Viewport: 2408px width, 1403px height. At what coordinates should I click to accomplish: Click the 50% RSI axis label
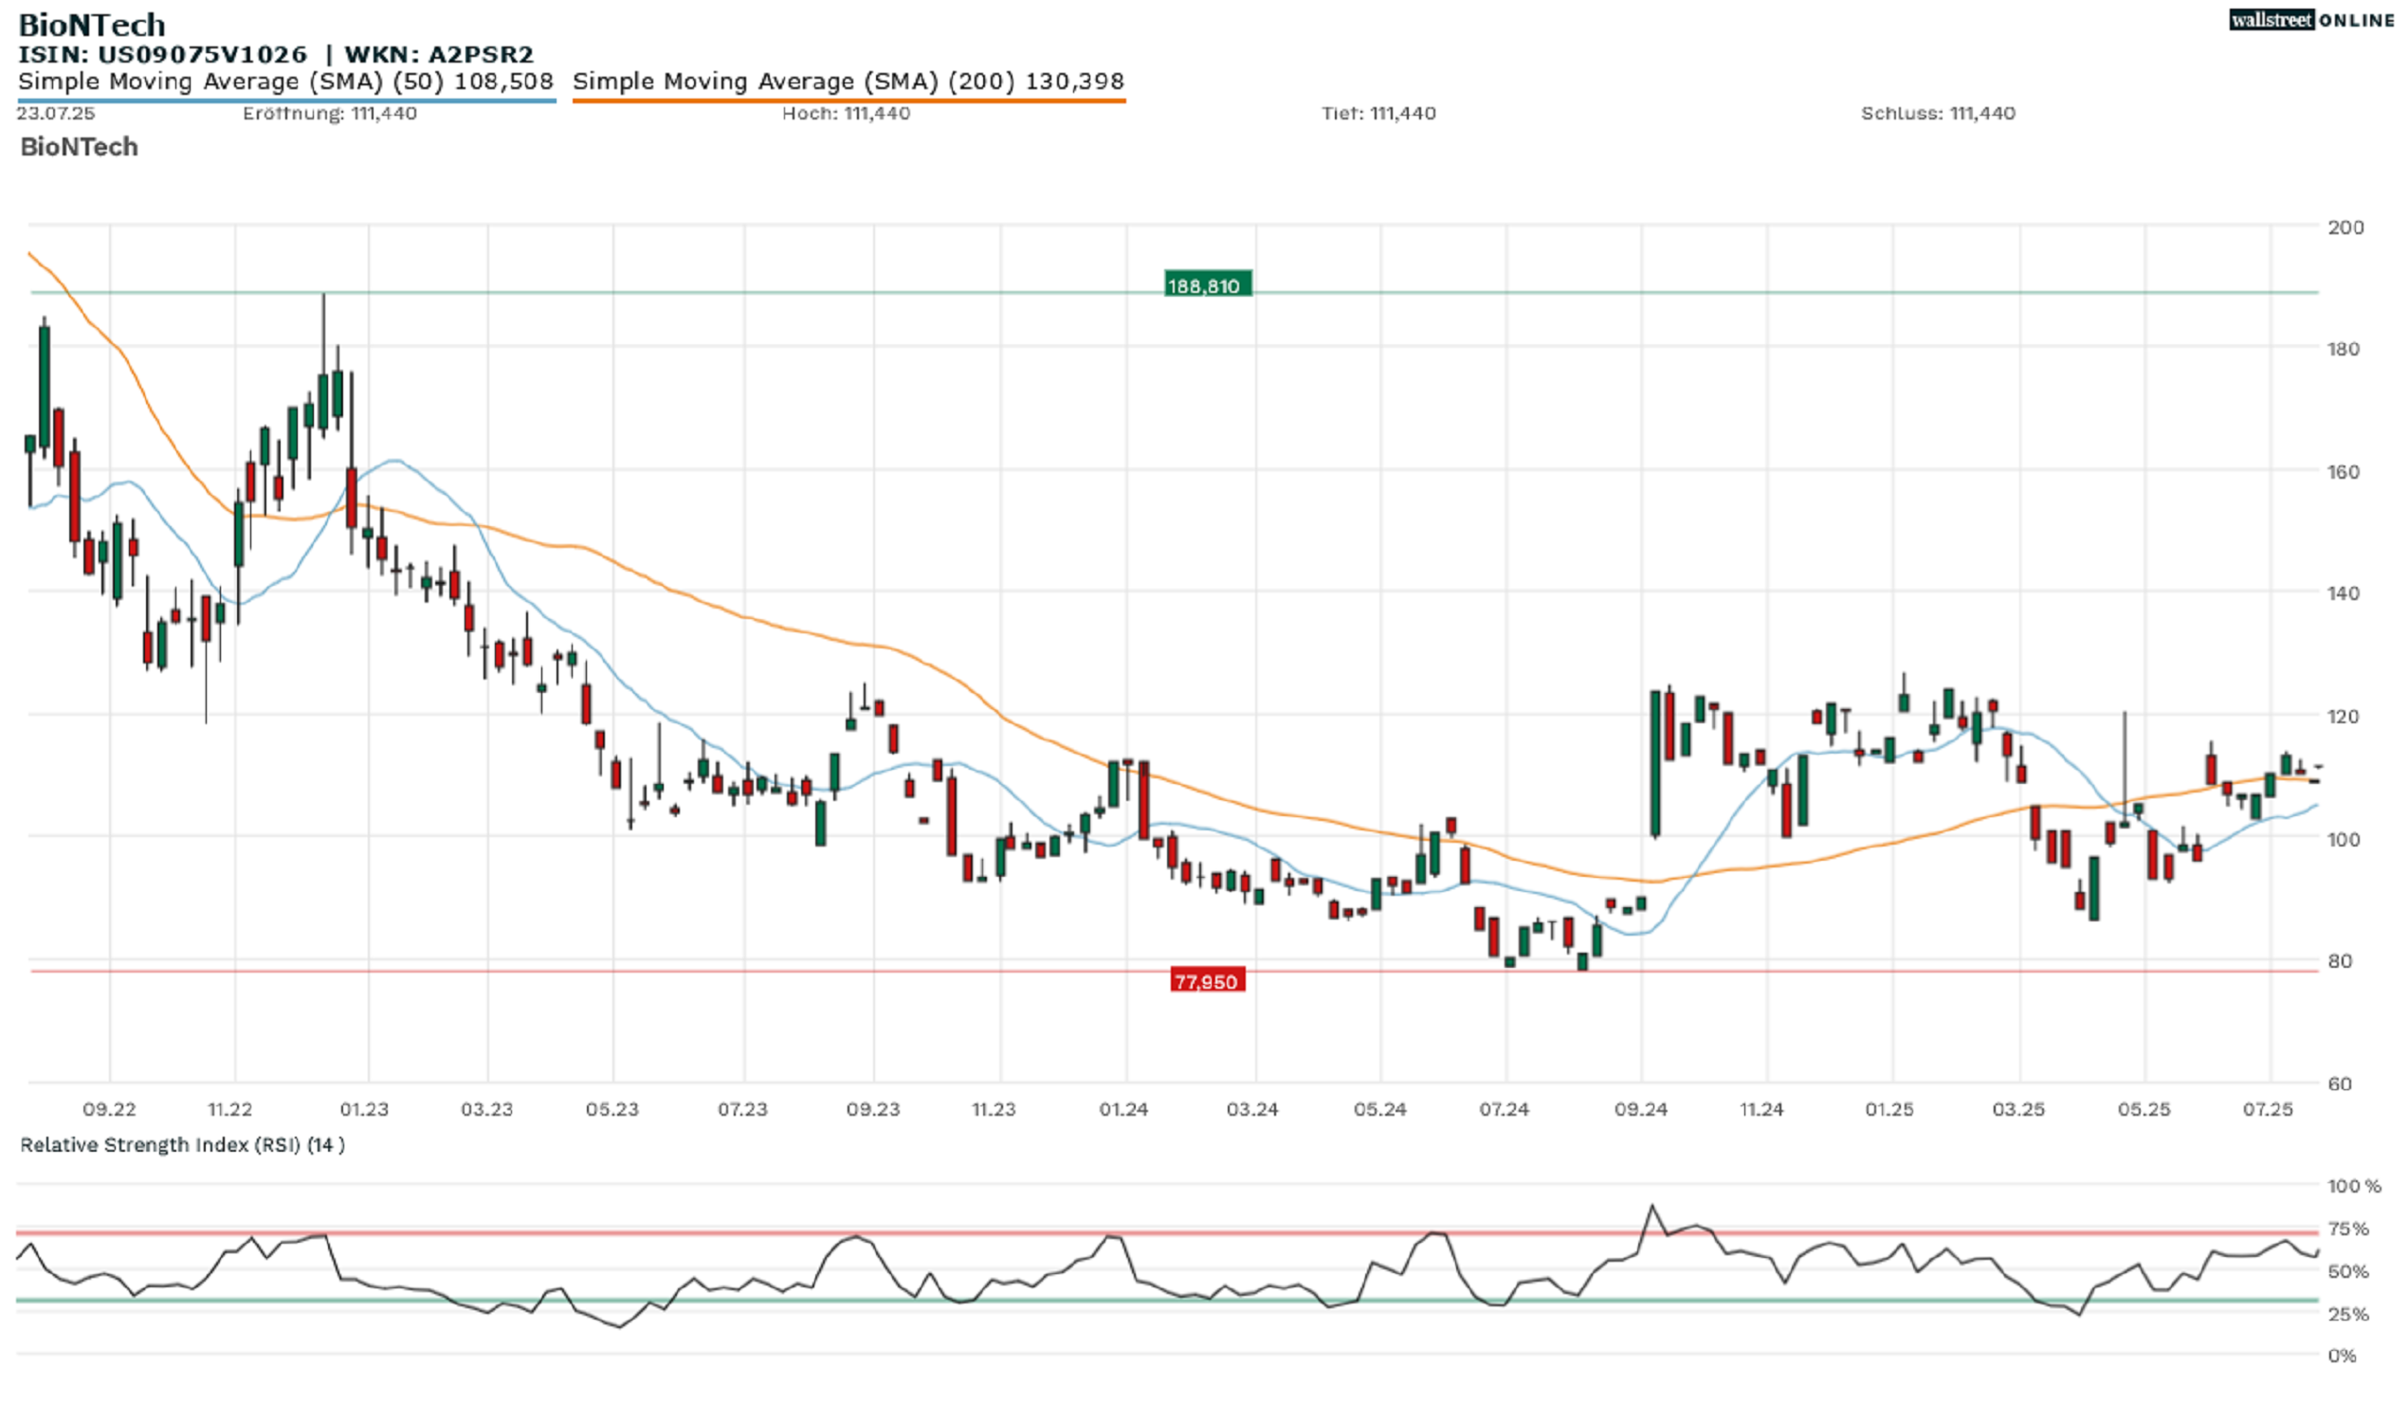pos(2347,1272)
